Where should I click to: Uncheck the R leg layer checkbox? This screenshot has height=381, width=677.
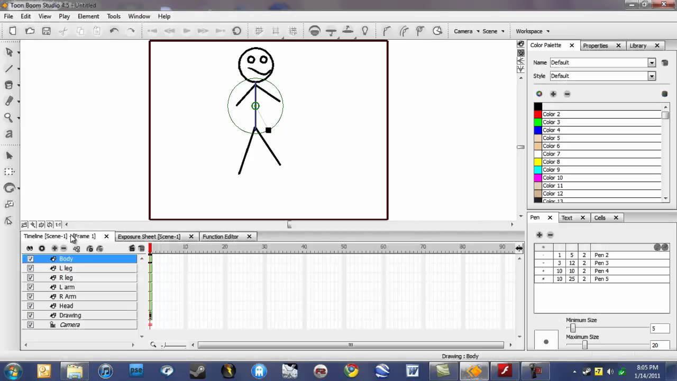pyautogui.click(x=30, y=278)
